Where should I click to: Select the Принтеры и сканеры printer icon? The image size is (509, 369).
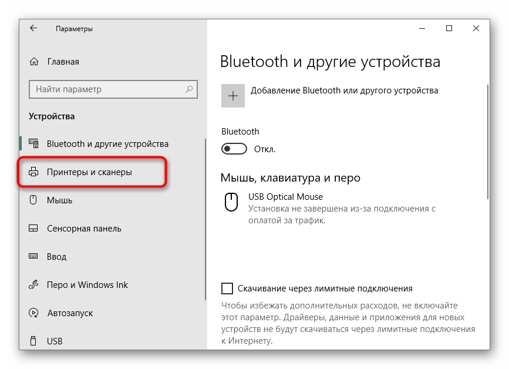(x=34, y=172)
